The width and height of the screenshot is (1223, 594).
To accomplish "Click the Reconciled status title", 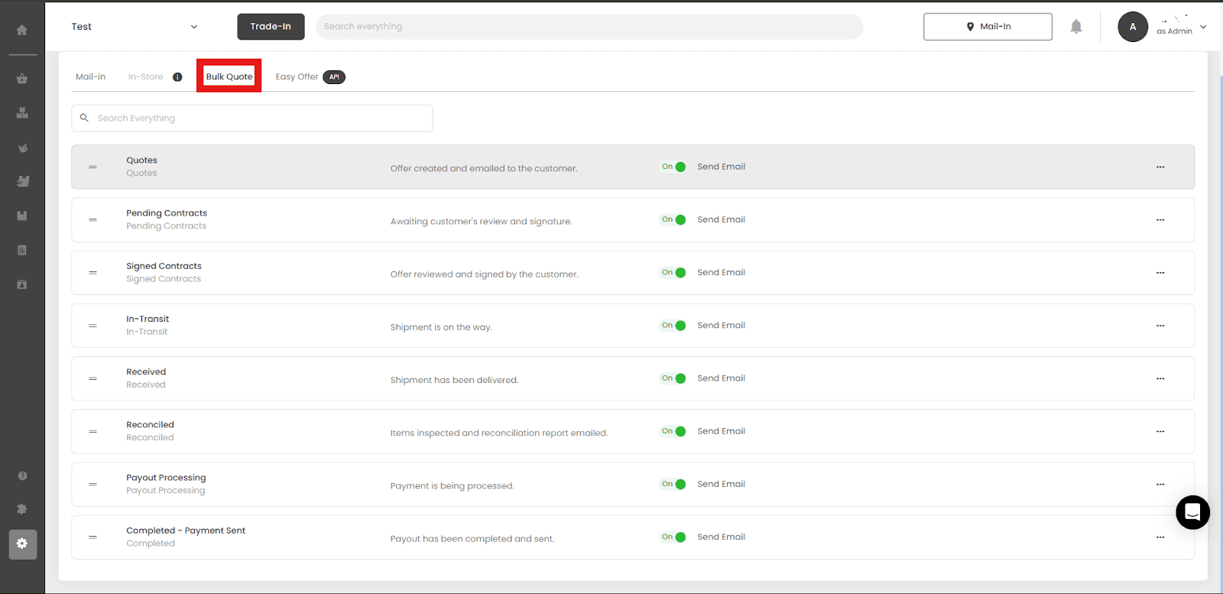I will [151, 425].
